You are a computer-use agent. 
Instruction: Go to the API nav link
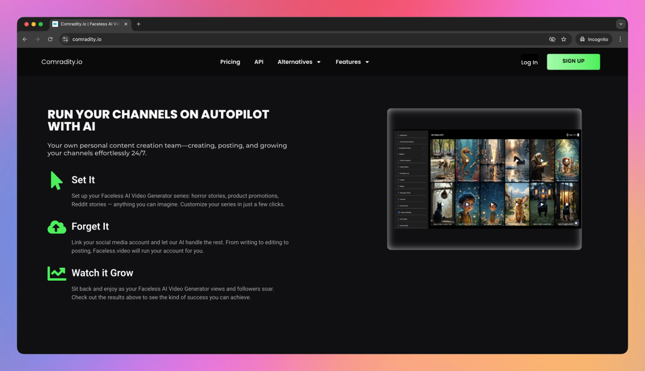pyautogui.click(x=259, y=62)
